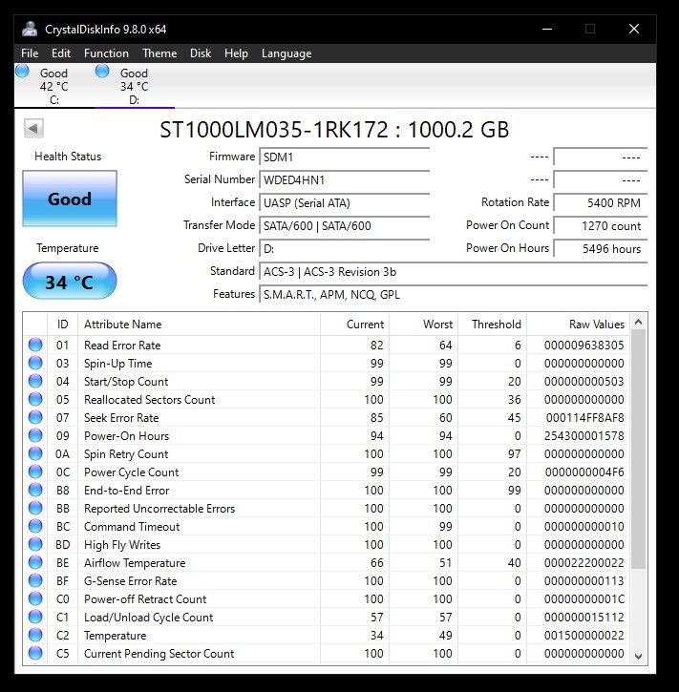The height and width of the screenshot is (692, 679).
Task: Switch to the D: drive tab
Action: pos(135,86)
